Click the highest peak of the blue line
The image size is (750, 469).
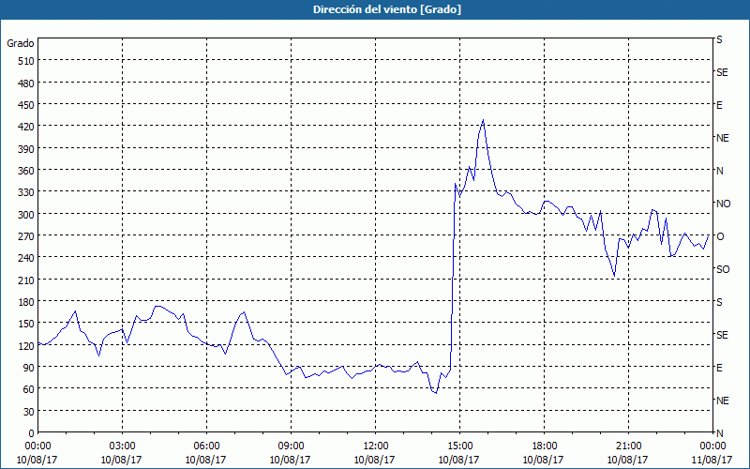click(483, 120)
